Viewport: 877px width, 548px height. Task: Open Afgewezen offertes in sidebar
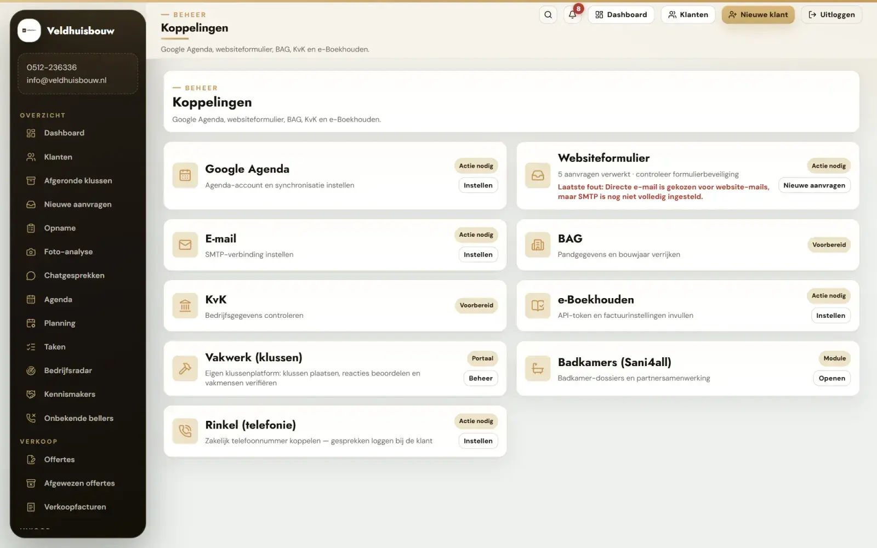click(78, 483)
